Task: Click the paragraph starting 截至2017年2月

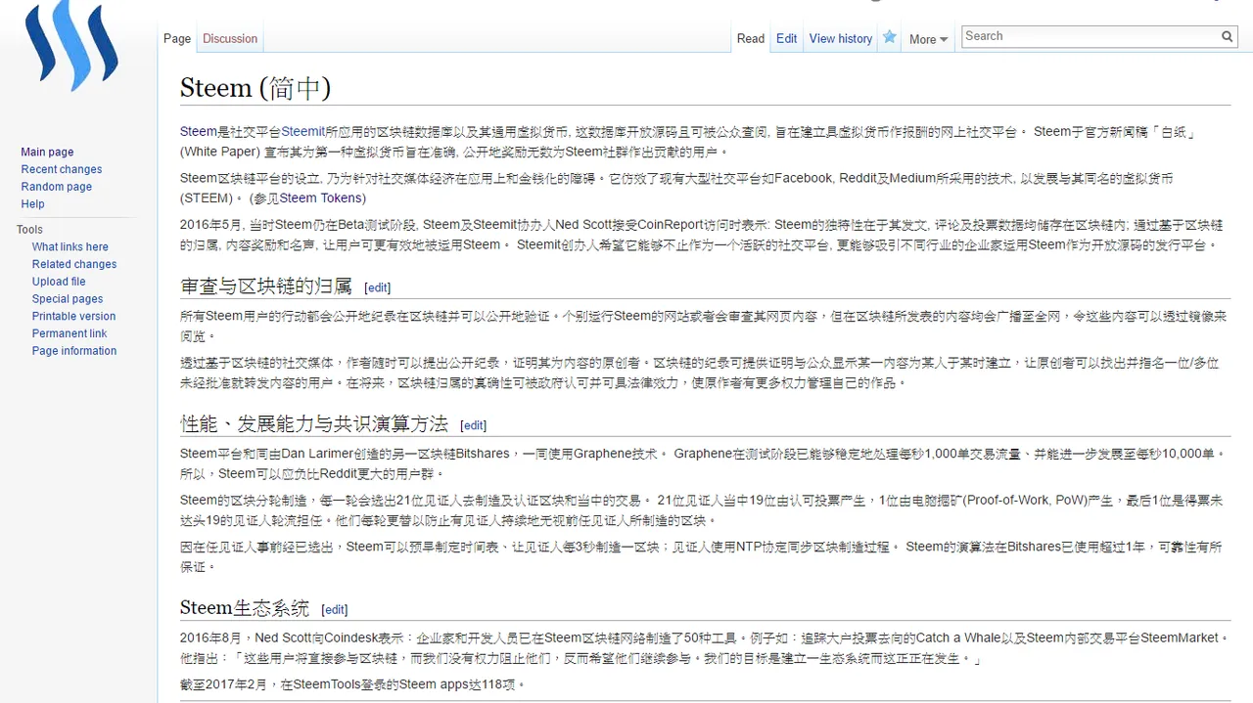Action: tap(352, 684)
